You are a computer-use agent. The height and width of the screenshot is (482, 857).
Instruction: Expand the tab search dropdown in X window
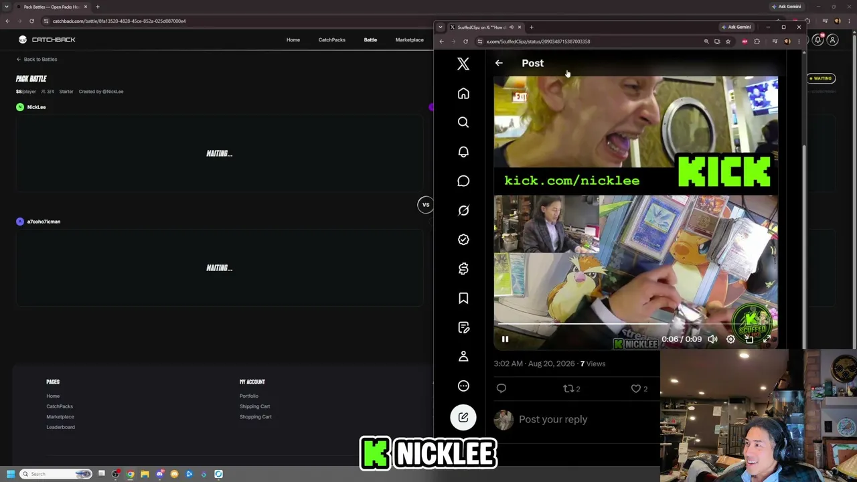[x=441, y=27]
